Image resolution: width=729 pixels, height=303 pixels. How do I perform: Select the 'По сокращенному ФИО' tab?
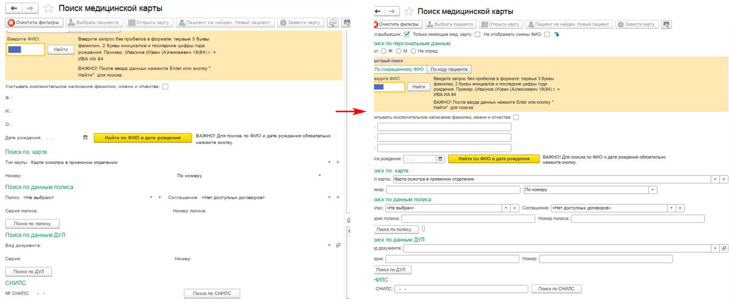click(399, 70)
